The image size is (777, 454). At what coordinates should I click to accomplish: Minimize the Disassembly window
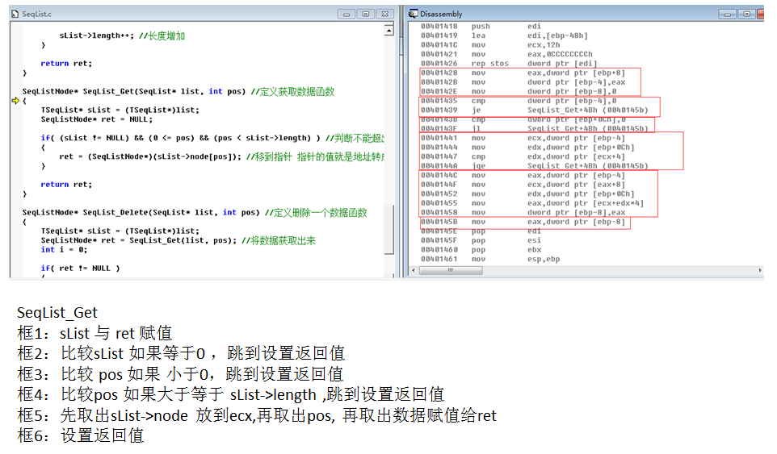tap(727, 14)
